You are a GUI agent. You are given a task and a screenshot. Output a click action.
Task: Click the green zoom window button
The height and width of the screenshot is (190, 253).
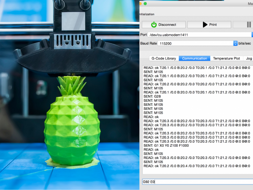145,3
